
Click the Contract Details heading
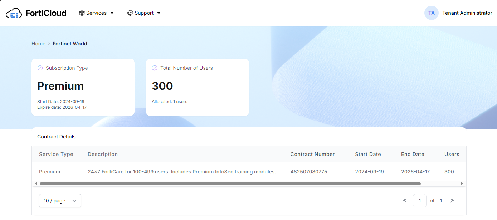click(57, 137)
